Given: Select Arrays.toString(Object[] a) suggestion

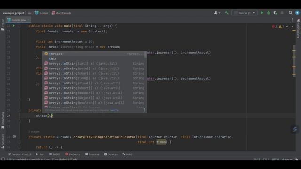Looking at the screenshot, I should pos(94,98).
